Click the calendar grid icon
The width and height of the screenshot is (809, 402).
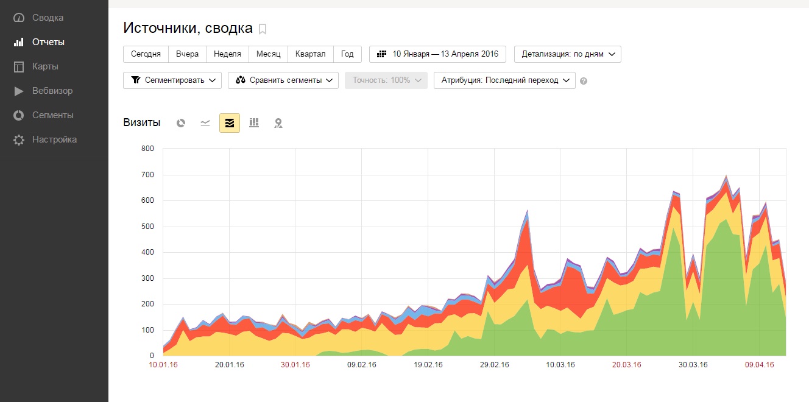pyautogui.click(x=382, y=54)
